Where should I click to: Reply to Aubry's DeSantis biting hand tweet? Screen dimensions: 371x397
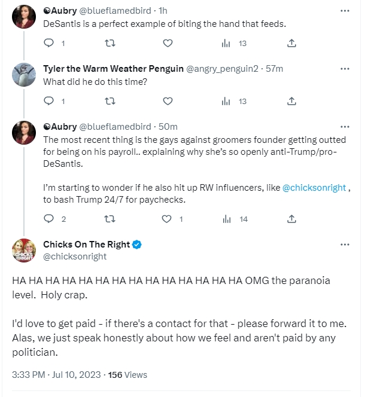coord(48,43)
